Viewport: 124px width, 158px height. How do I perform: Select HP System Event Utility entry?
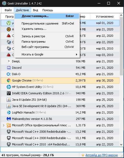[60, 87]
